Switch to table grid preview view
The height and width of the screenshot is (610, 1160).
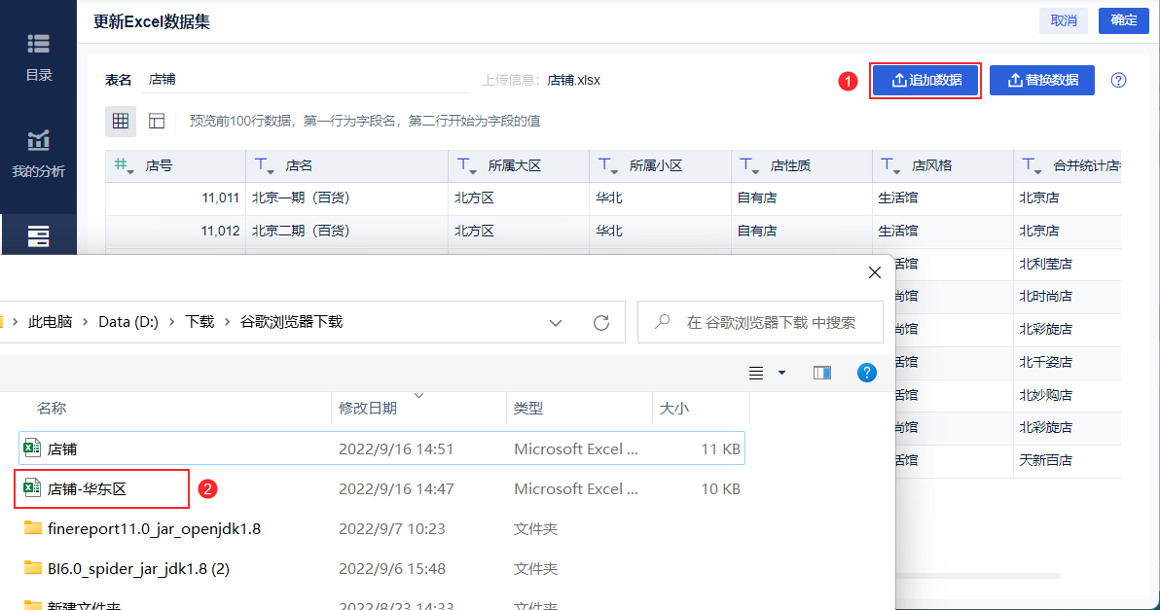(121, 121)
